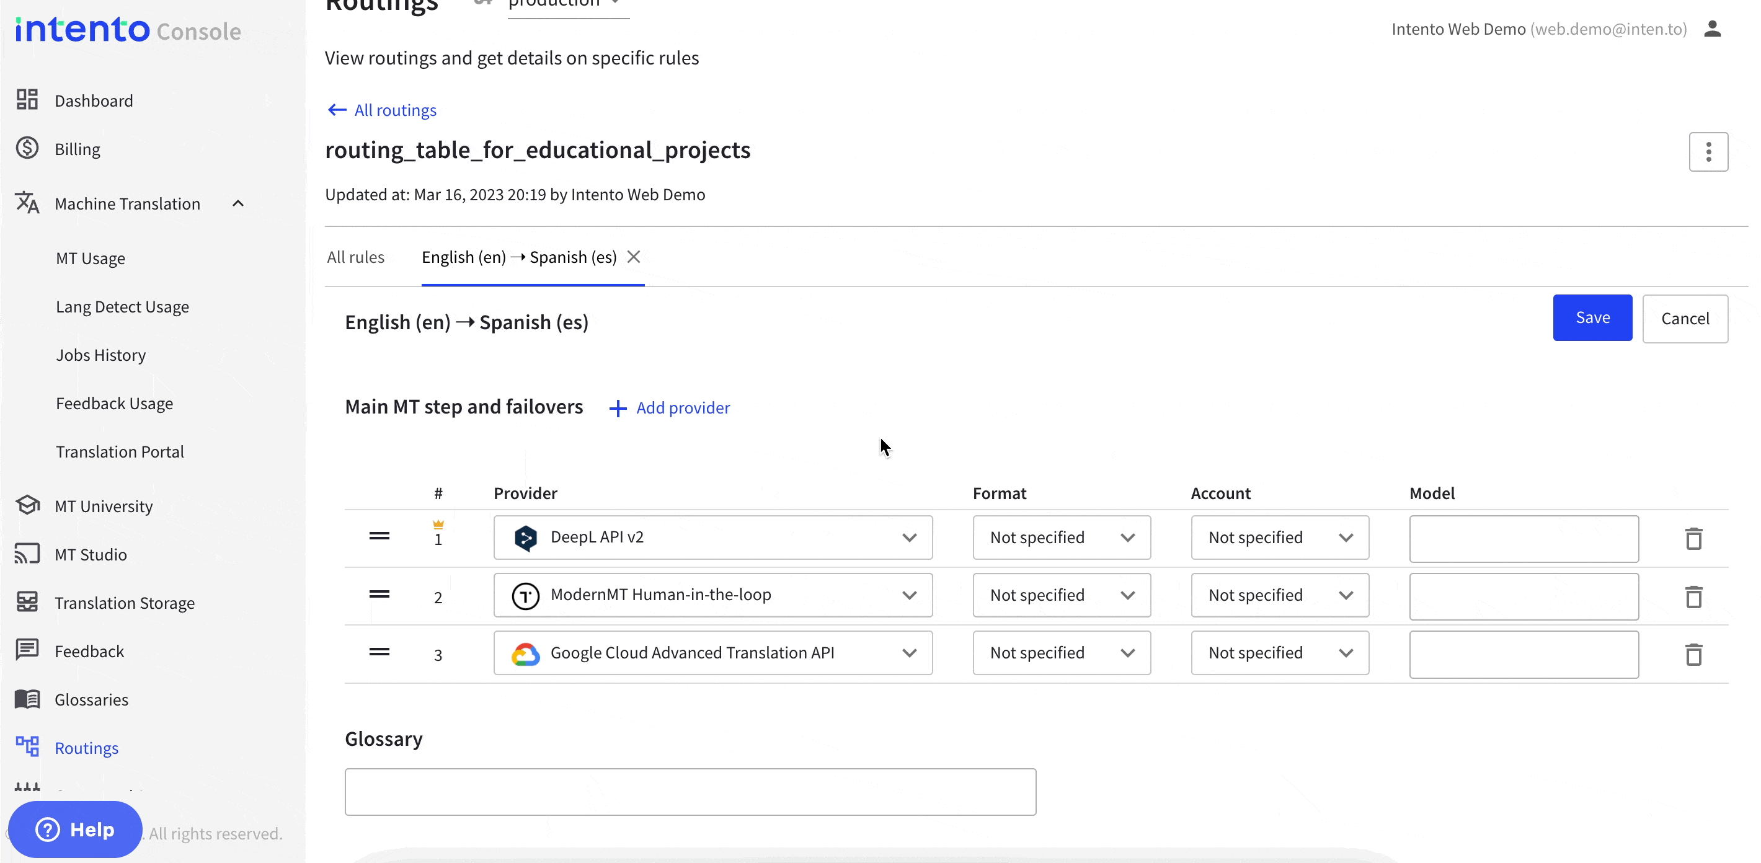Grab the drag handle for DeepL row

(379, 536)
